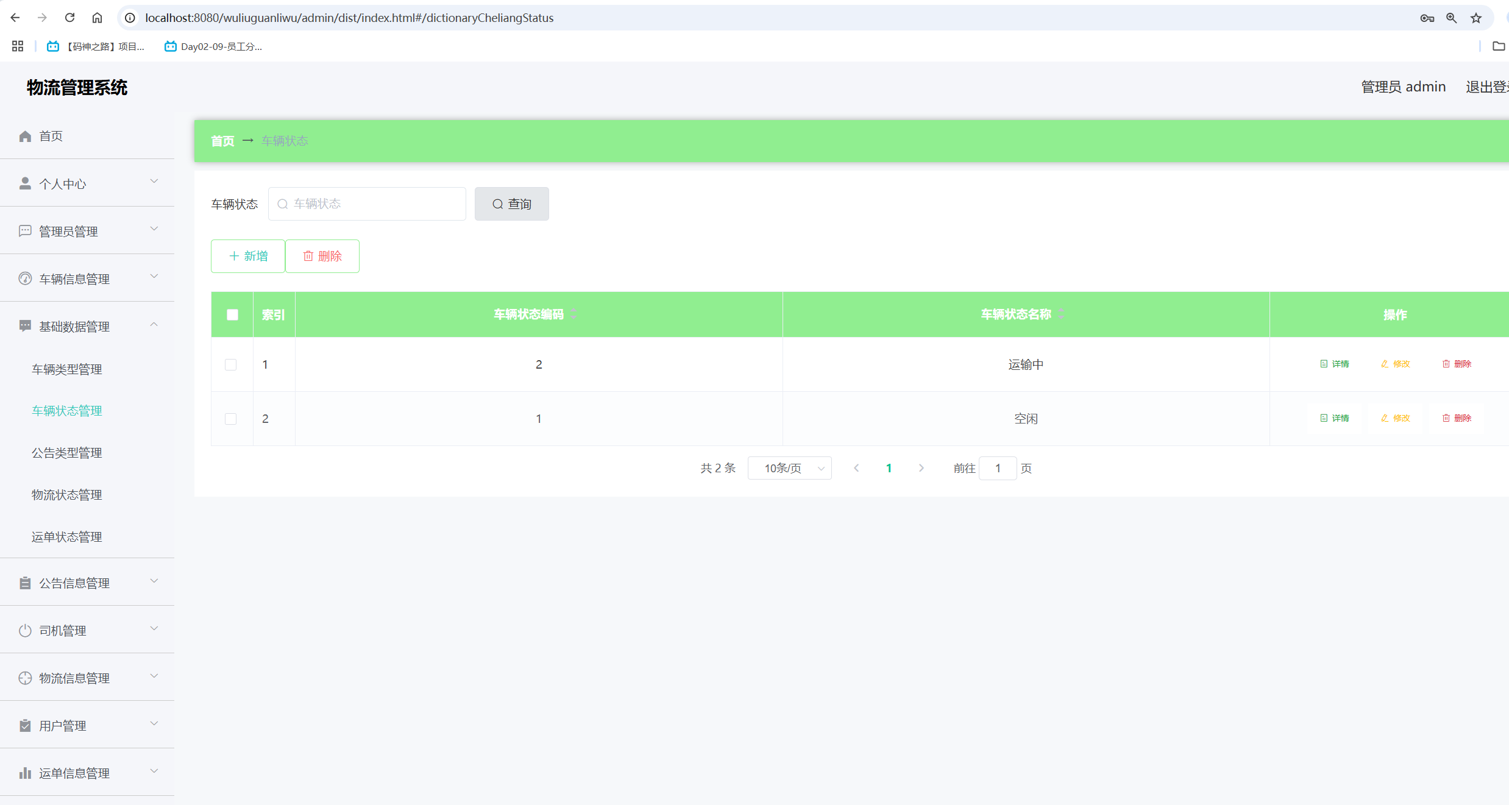Click the next page arrow in pagination
This screenshot has width=1509, height=805.
tap(921, 468)
